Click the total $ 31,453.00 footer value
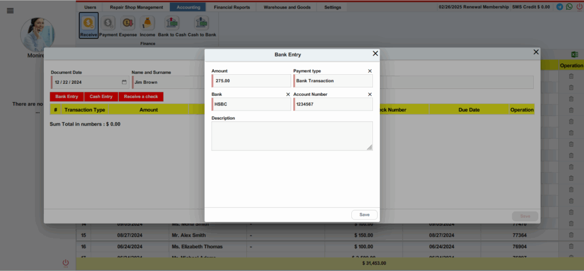584x271 pixels. (374, 263)
